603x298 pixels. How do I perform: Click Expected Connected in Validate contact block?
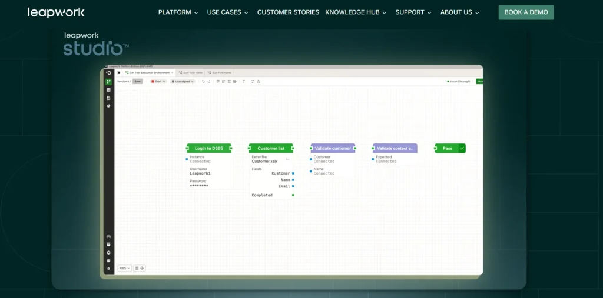click(x=386, y=159)
